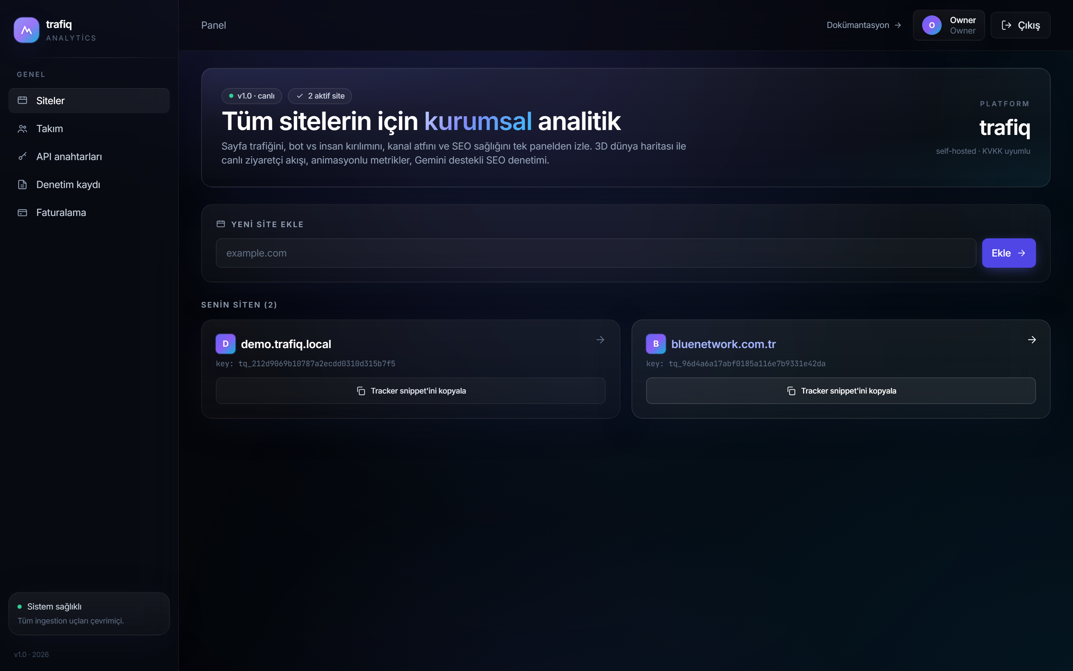
Task: Click the Panel breadcrumb title
Action: pos(214,25)
